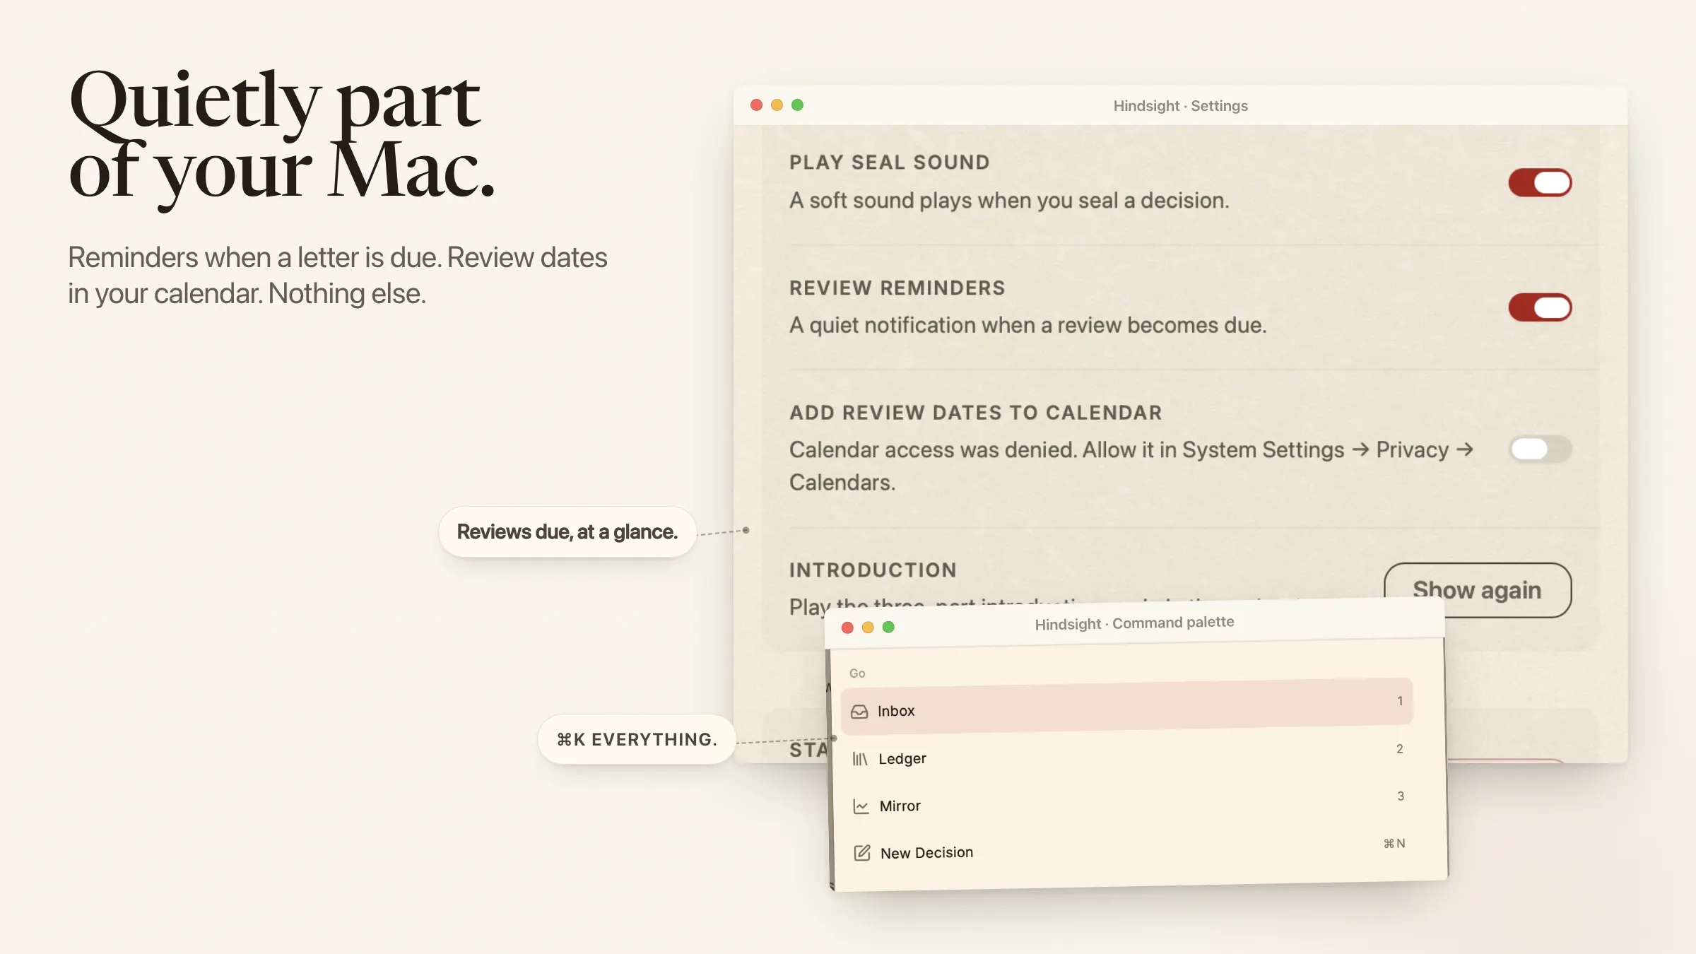Image resolution: width=1696 pixels, height=954 pixels.
Task: Click the Show again button
Action: coord(1478,590)
